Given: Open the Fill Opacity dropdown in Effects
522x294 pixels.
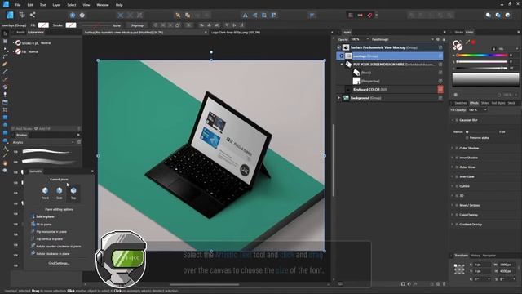Looking at the screenshot, I should 485,110.
